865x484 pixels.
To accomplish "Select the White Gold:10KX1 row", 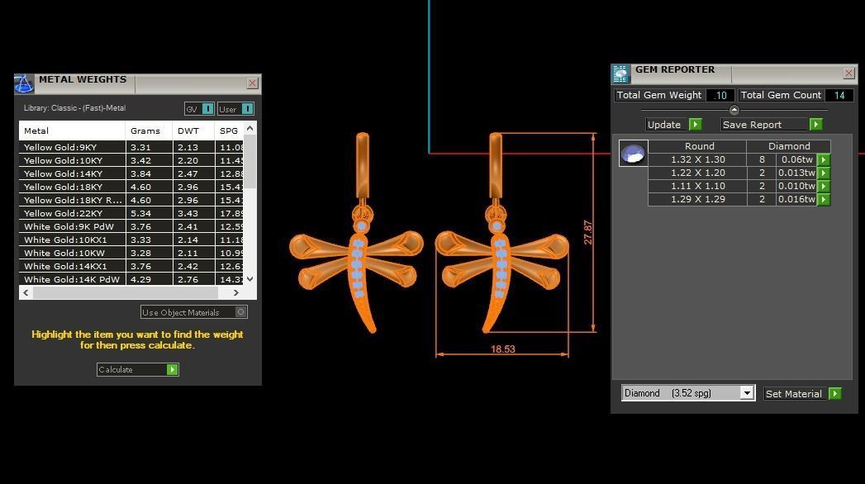I will pos(131,240).
